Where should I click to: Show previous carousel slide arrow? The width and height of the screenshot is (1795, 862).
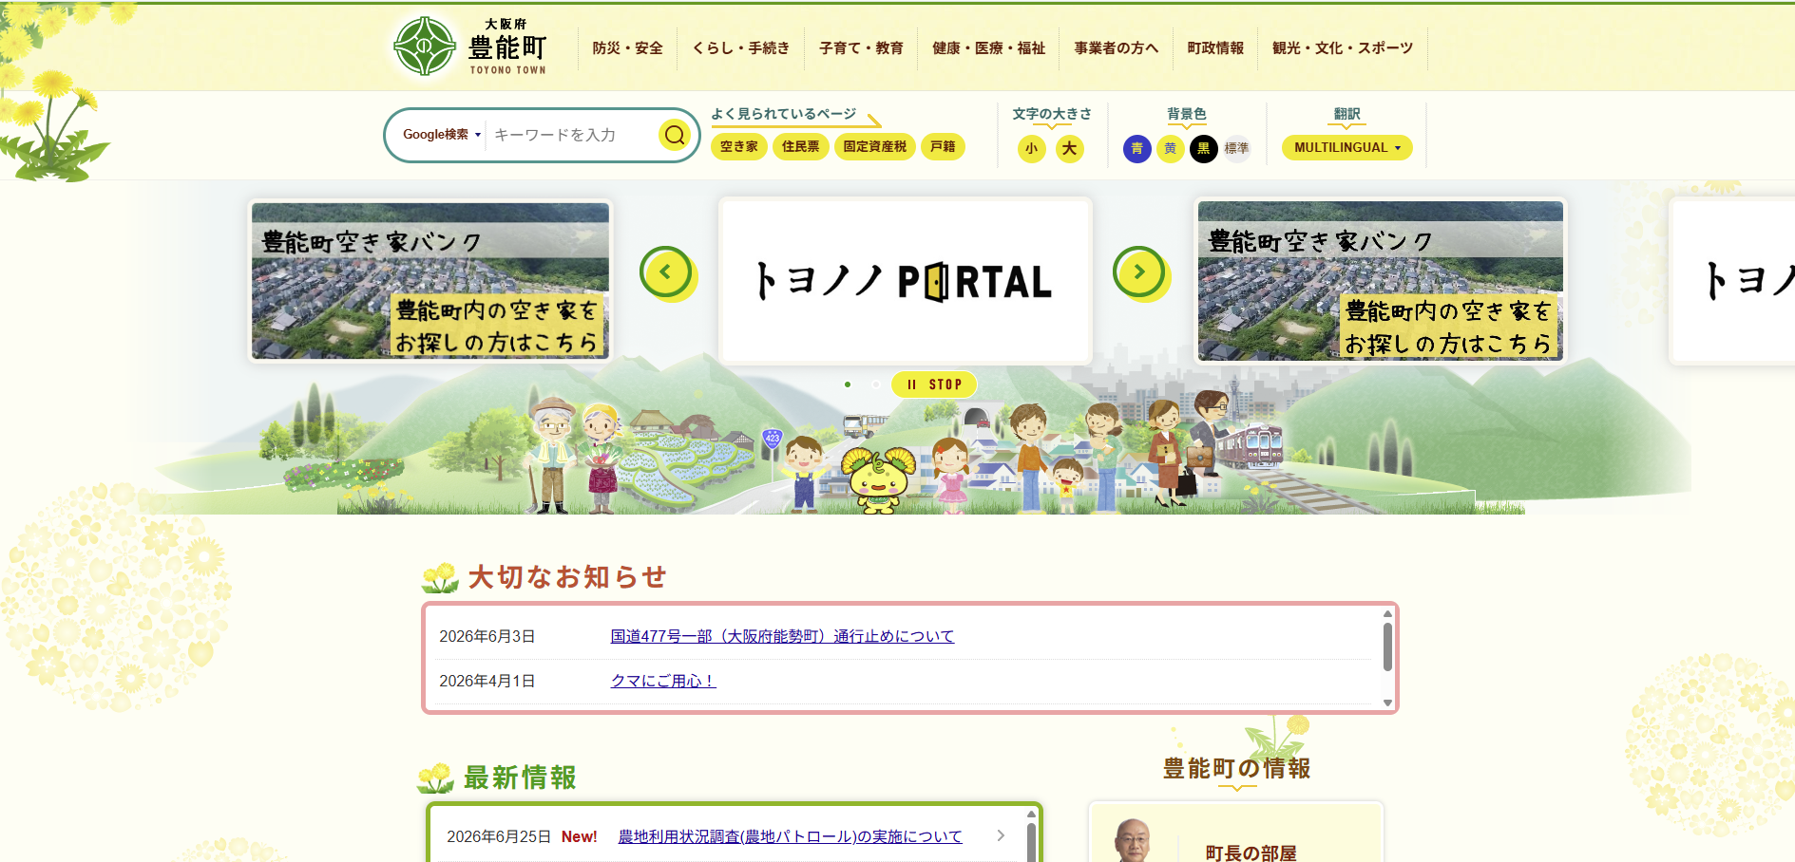666,272
